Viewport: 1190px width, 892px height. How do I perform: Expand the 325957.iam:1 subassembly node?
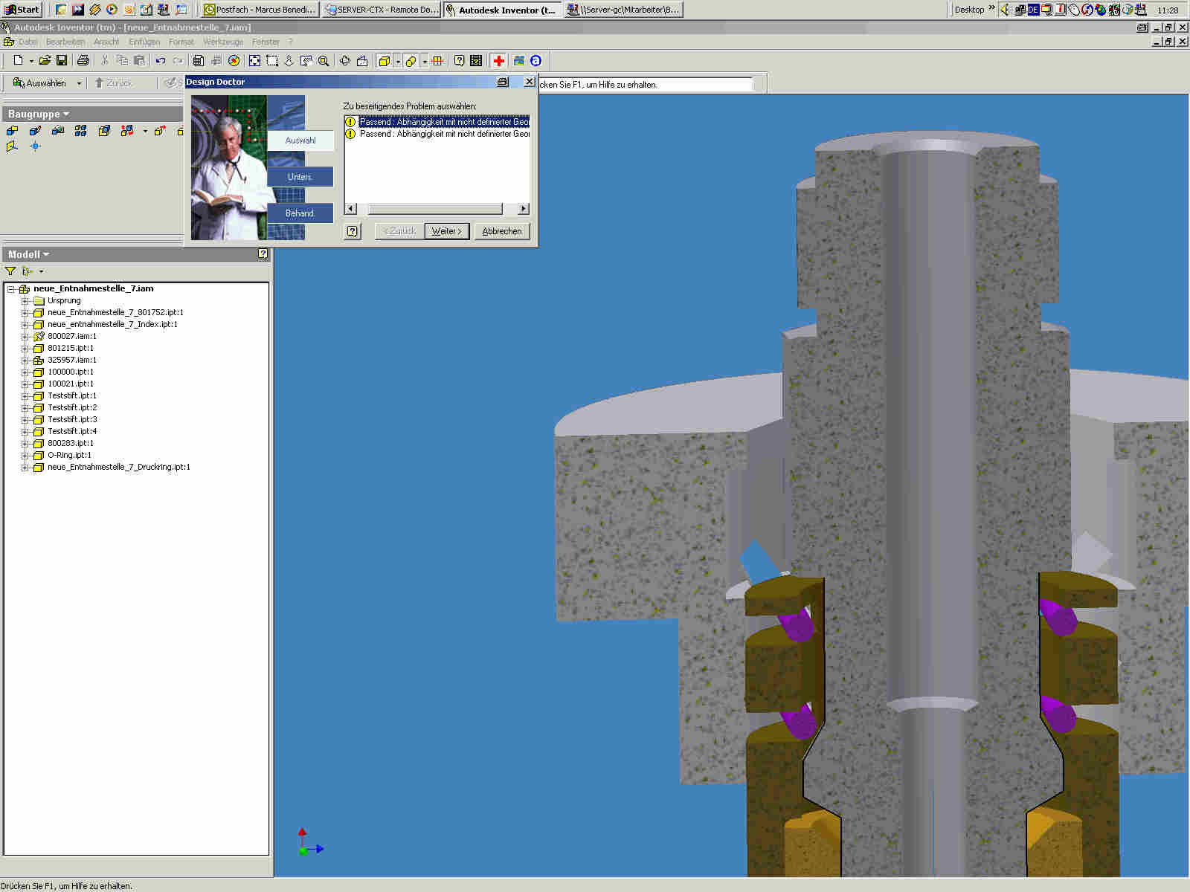[x=25, y=361]
